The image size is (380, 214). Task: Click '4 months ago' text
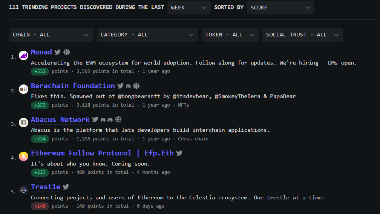pyautogui.click(x=153, y=172)
